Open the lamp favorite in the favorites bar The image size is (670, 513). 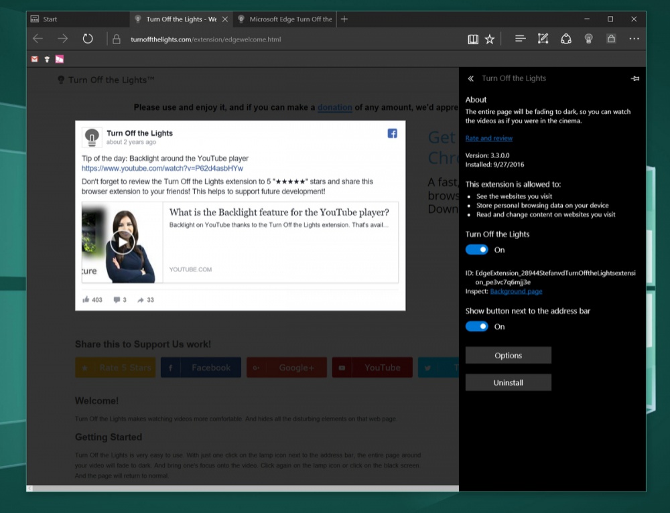47,59
